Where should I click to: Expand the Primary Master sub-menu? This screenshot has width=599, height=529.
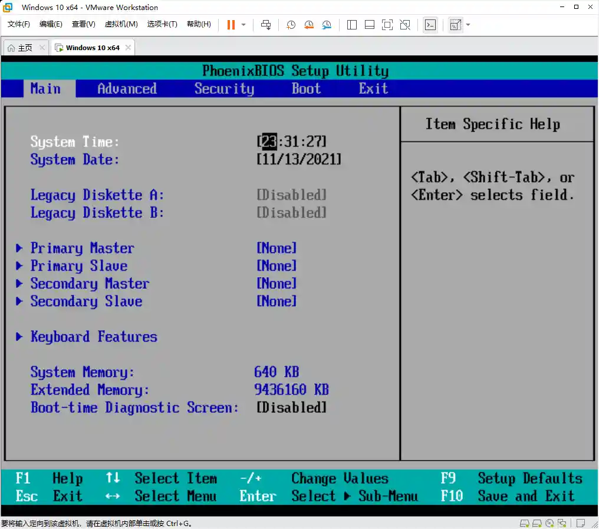[82, 248]
